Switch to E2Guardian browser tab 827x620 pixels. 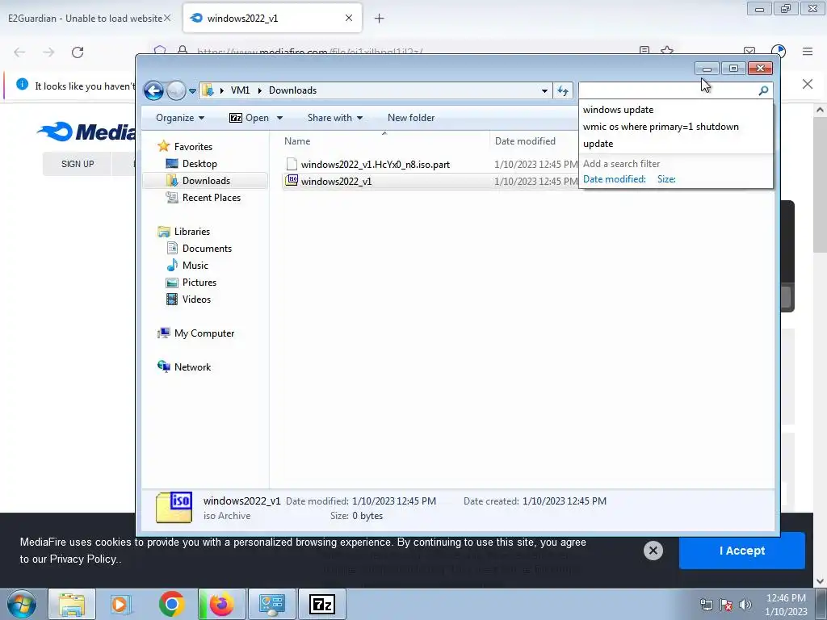click(84, 19)
